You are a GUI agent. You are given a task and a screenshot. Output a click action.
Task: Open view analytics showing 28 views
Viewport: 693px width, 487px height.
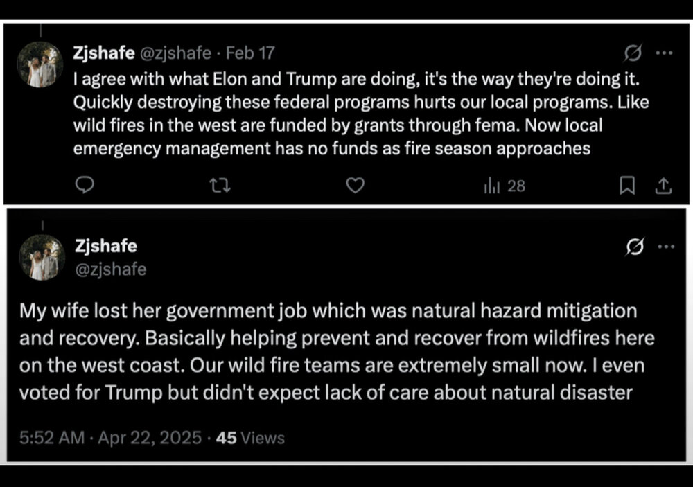[x=505, y=185]
